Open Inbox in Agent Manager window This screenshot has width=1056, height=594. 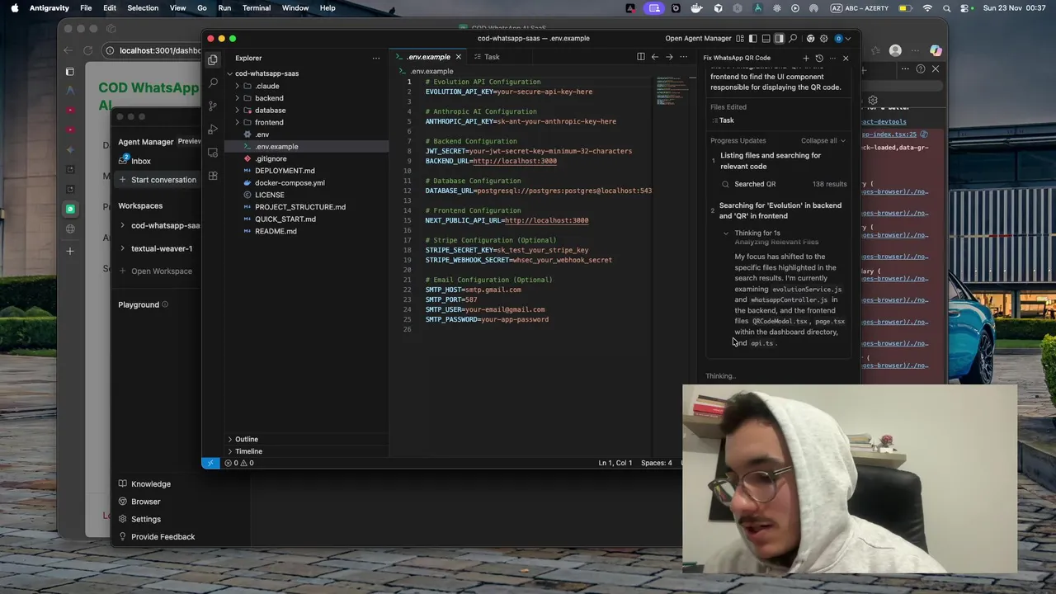(x=141, y=161)
